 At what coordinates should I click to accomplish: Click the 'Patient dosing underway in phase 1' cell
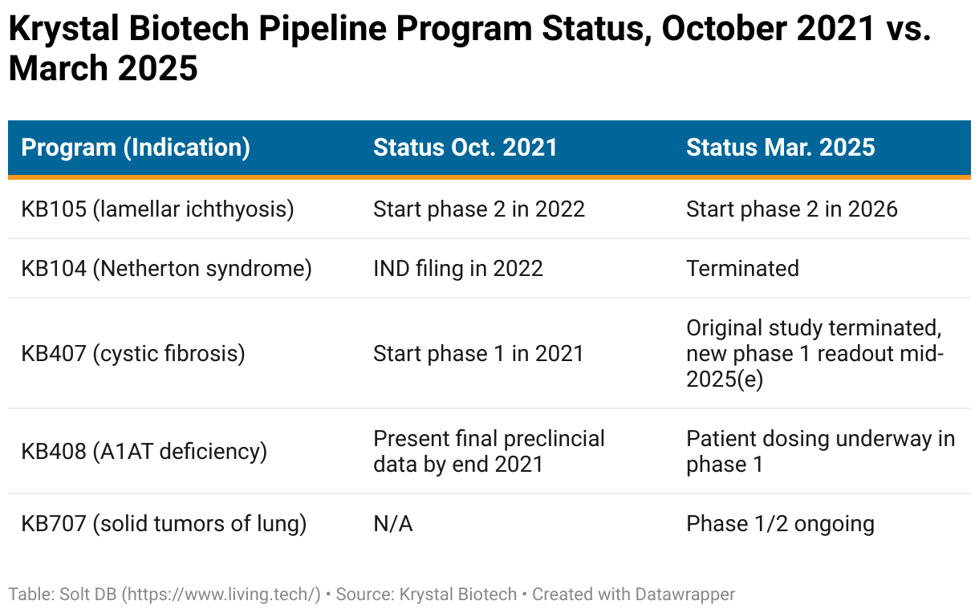(x=820, y=451)
